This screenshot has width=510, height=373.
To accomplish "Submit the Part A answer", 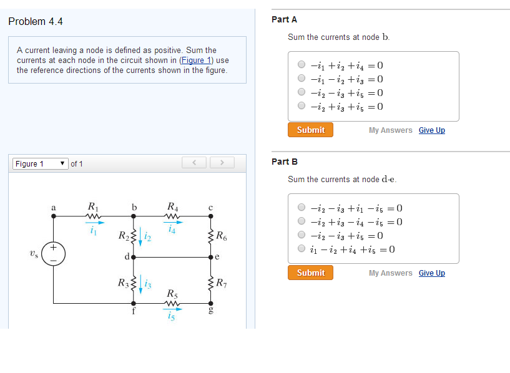I will coord(310,130).
